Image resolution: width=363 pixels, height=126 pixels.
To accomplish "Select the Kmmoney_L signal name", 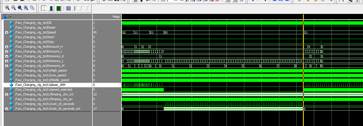I will click(39, 61).
